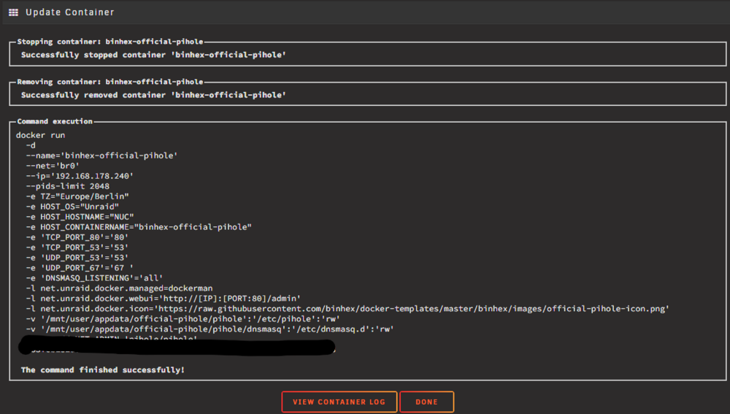Click the TZ="Europe/Berlin" line
This screenshot has height=414, width=730.
tap(77, 196)
